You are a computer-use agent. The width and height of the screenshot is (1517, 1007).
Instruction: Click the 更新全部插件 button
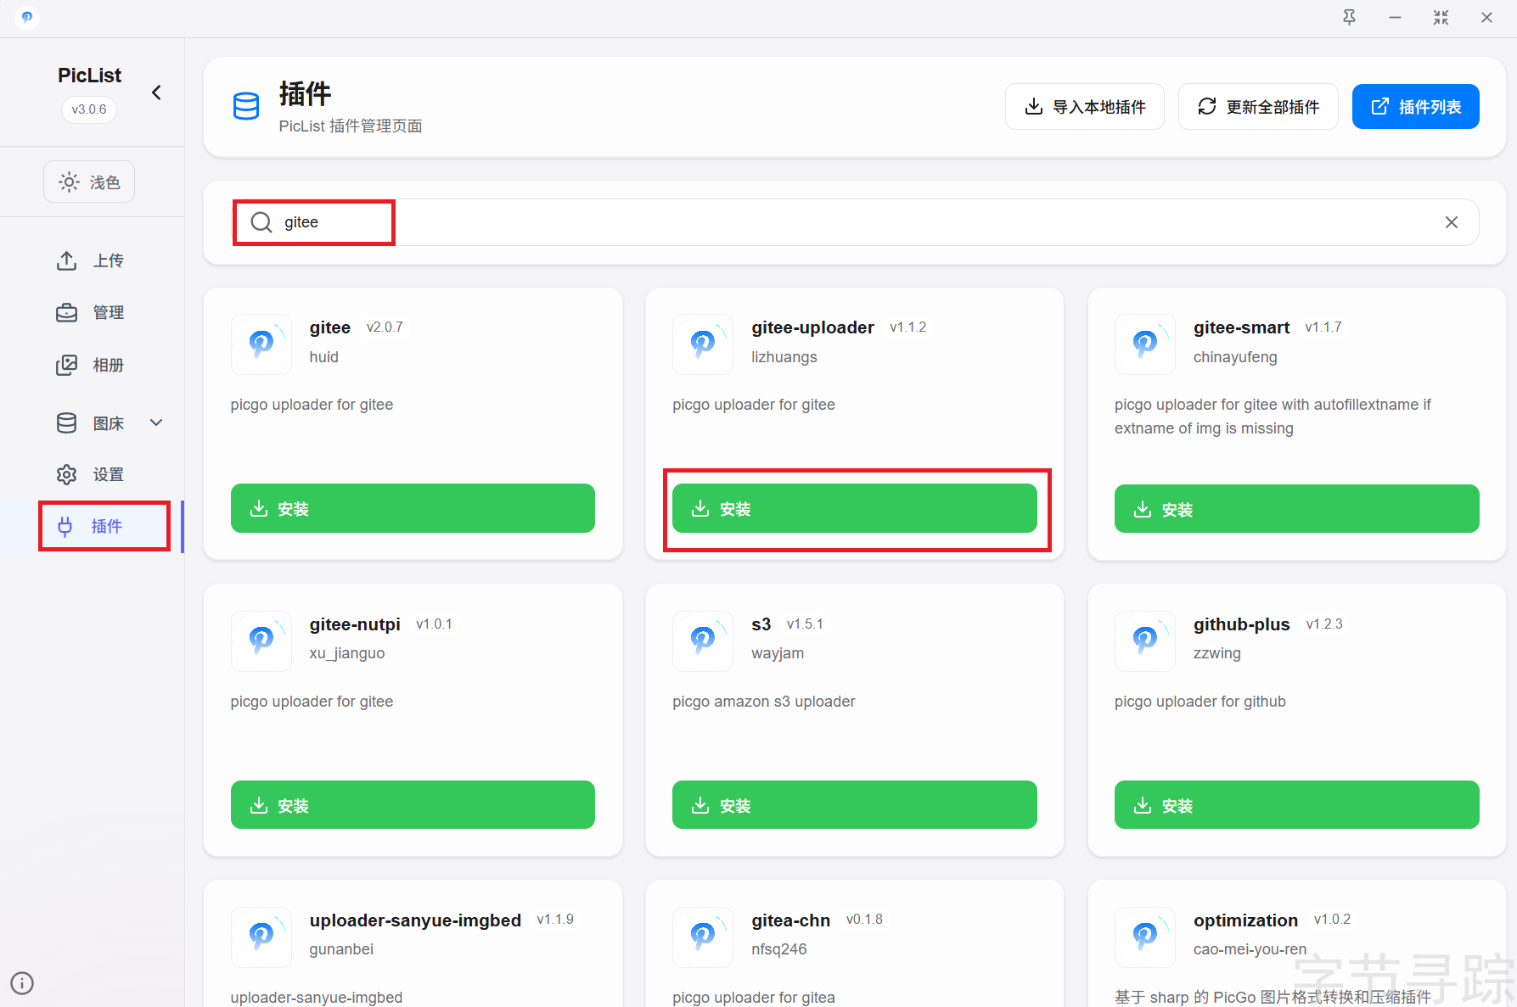tap(1258, 107)
